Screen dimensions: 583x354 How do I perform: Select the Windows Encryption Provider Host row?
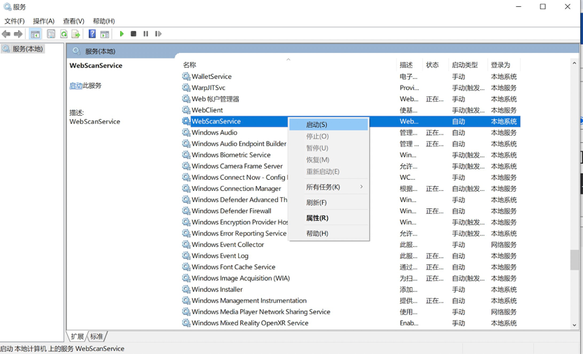[x=351, y=222]
